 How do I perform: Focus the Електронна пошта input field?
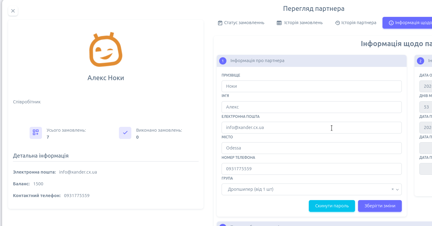(x=311, y=127)
